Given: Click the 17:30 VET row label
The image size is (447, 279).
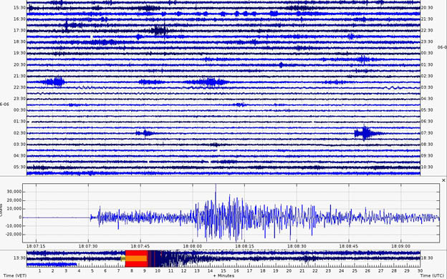Looking at the screenshot, I should tap(19, 31).
